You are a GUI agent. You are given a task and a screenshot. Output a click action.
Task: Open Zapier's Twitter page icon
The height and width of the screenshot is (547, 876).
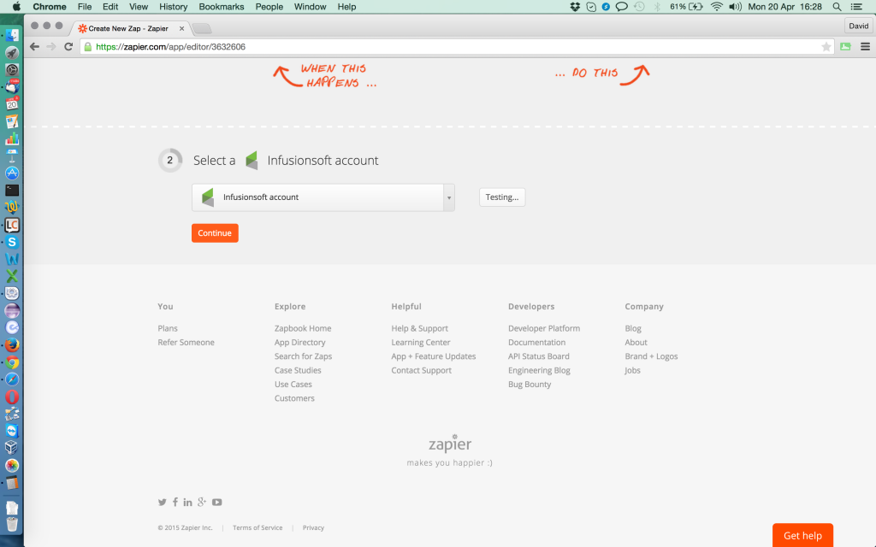coord(162,503)
